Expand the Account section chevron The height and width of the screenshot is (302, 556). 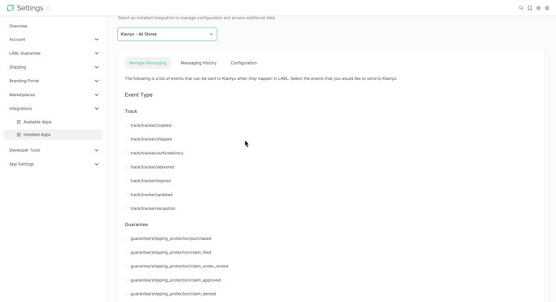(96, 40)
